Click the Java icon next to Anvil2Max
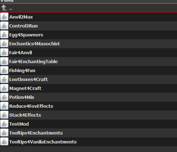The image size is (177, 152). click(x=4, y=17)
